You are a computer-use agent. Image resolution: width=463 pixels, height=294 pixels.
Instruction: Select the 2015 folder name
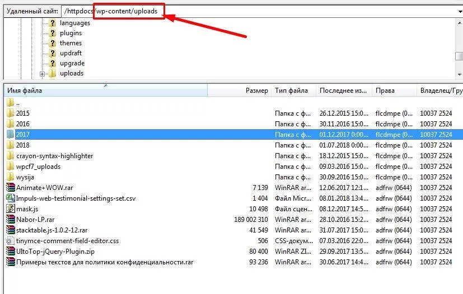tap(23, 113)
